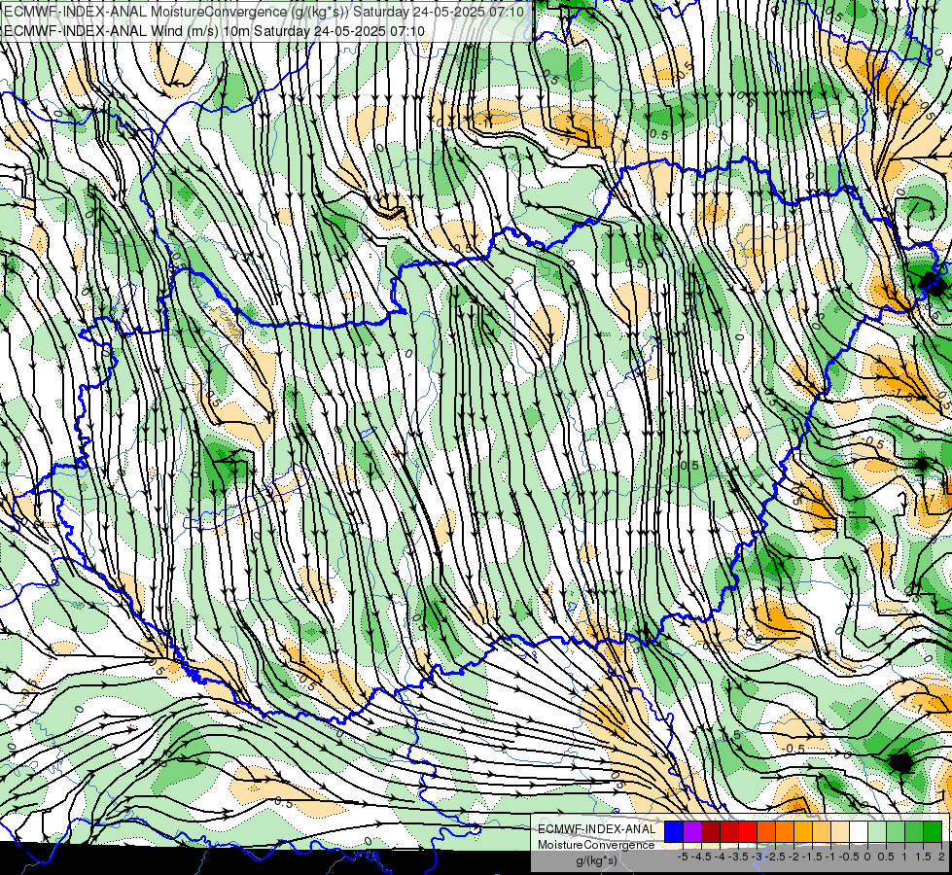Viewport: 952px width, 875px height.
Task: Select the legend scale value -4
Action: [x=720, y=857]
